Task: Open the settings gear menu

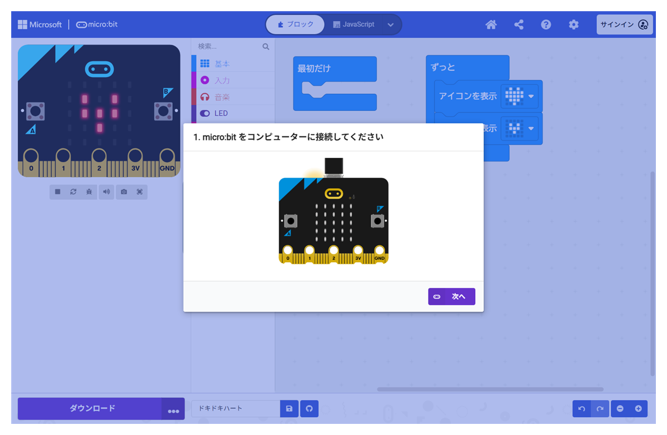Action: click(x=574, y=24)
